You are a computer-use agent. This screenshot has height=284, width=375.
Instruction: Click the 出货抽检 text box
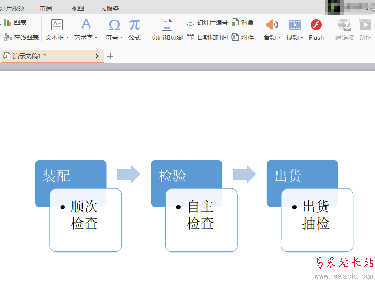pos(317,220)
